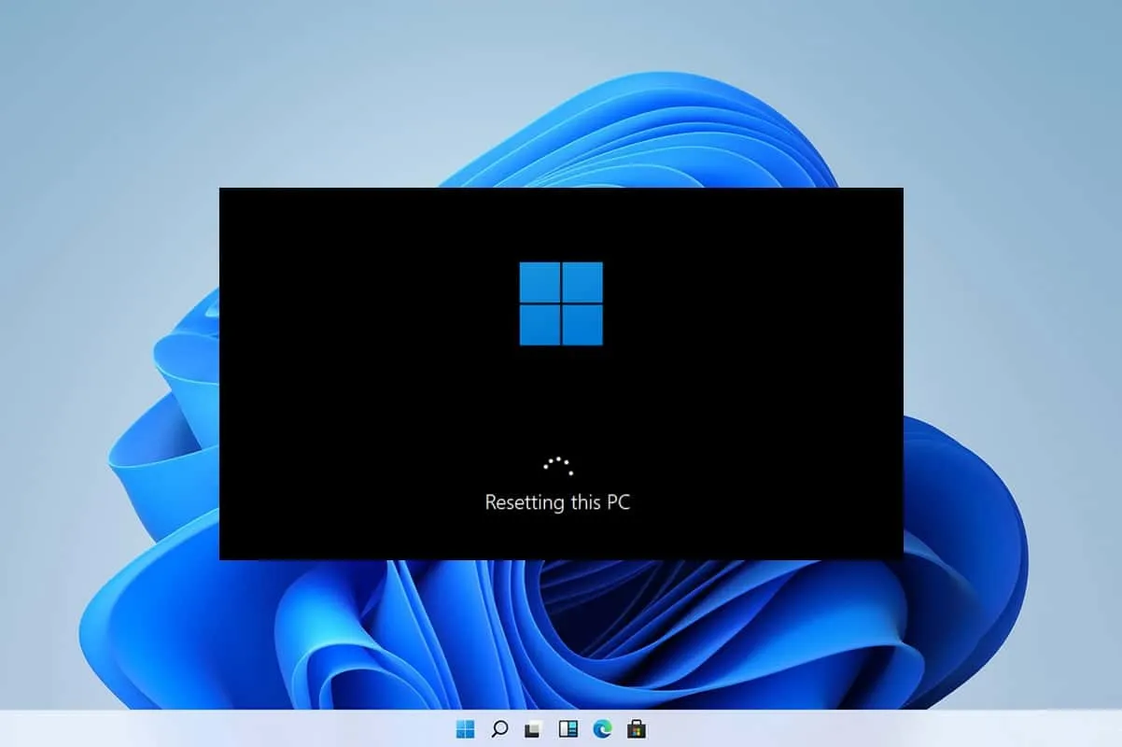Click the spinning progress indicator
The width and height of the screenshot is (1122, 747).
pos(557,465)
